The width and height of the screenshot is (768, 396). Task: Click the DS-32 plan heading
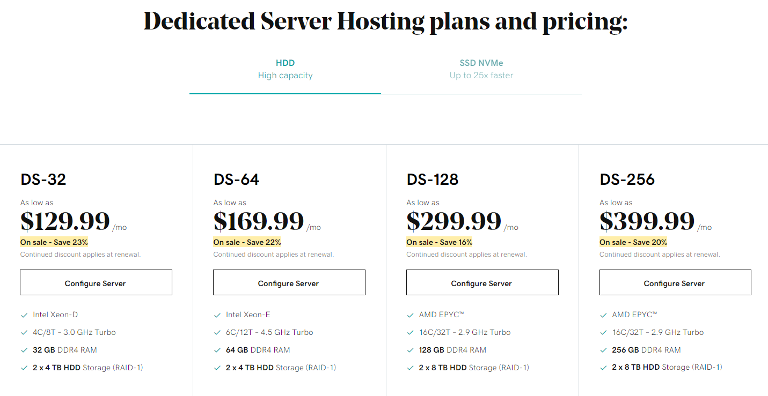tap(43, 180)
